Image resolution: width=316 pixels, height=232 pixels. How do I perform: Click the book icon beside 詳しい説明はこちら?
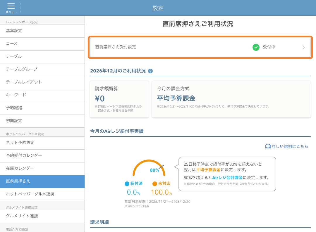[x=268, y=146]
